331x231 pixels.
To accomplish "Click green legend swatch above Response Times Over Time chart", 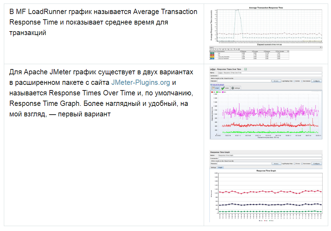I will 217,92.
